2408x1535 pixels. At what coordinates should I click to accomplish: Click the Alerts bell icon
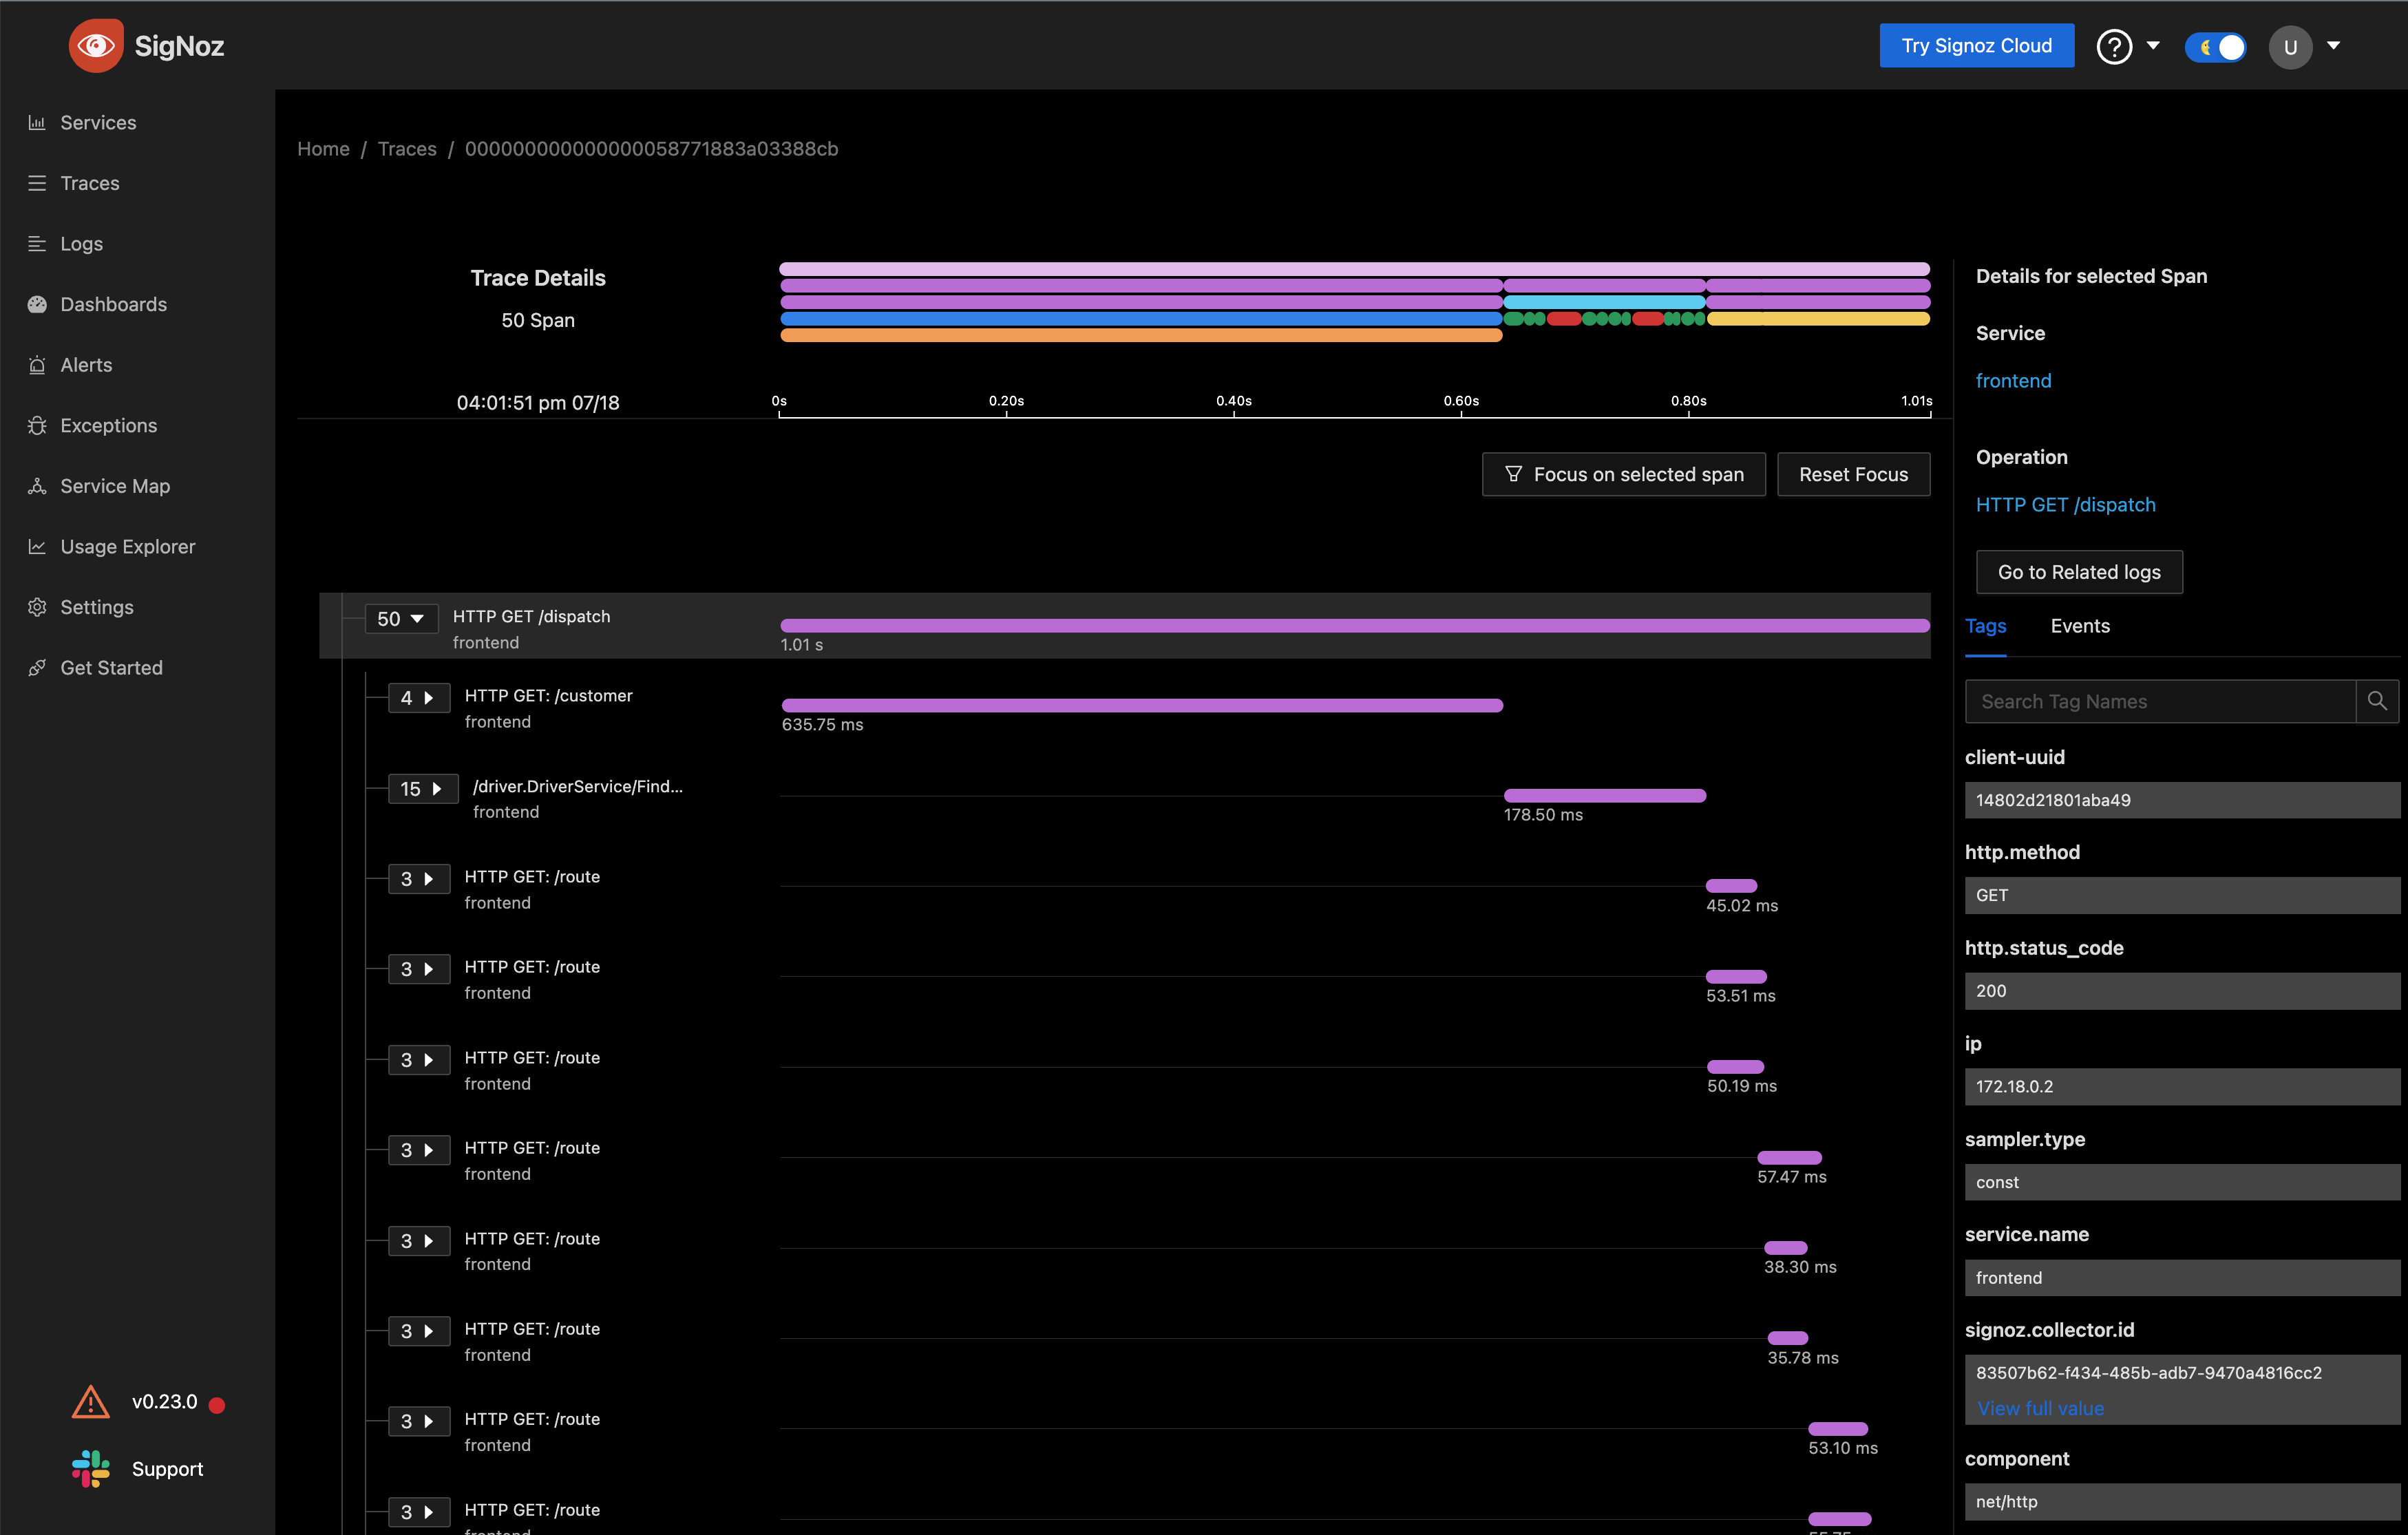tap(37, 365)
